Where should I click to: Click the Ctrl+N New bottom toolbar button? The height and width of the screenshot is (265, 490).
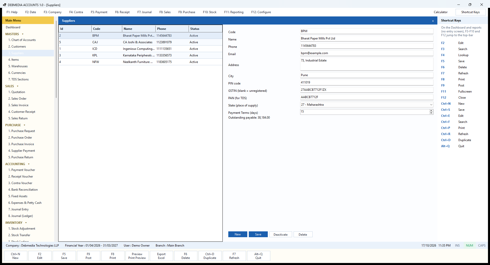click(15, 256)
